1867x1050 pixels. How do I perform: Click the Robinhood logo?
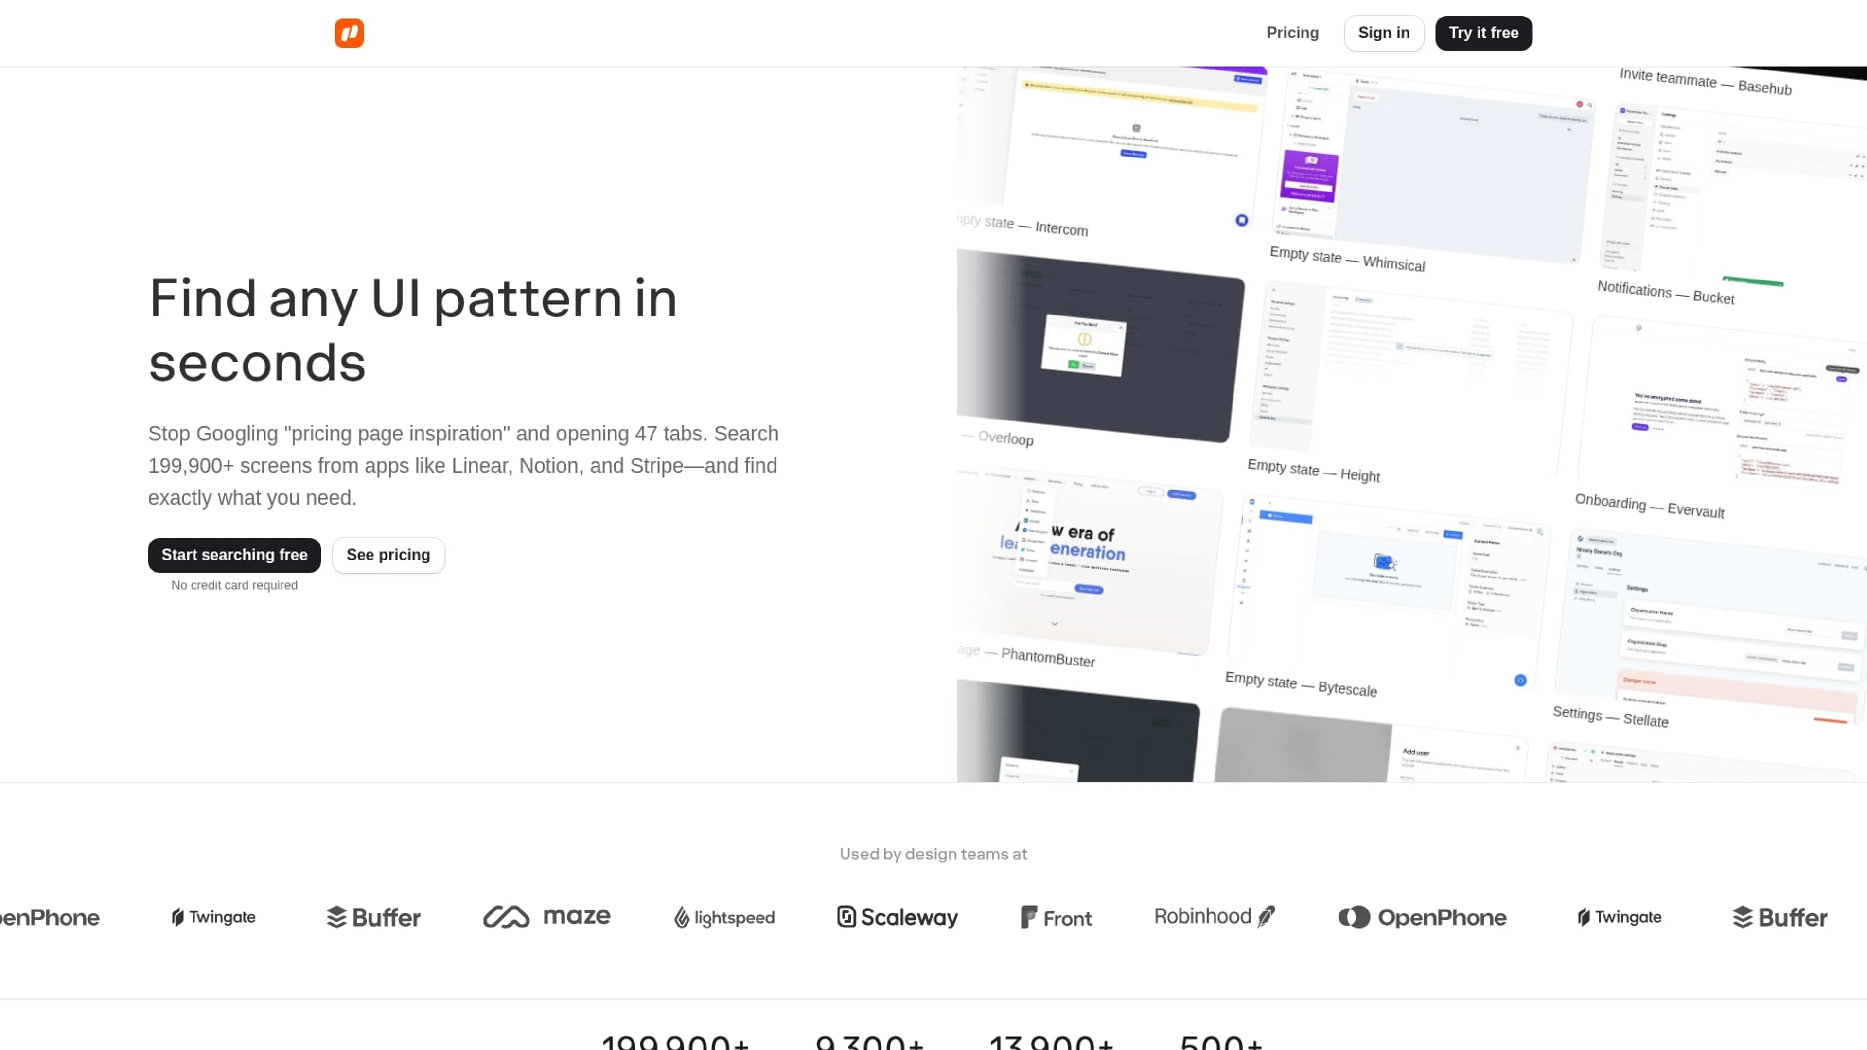(1215, 916)
